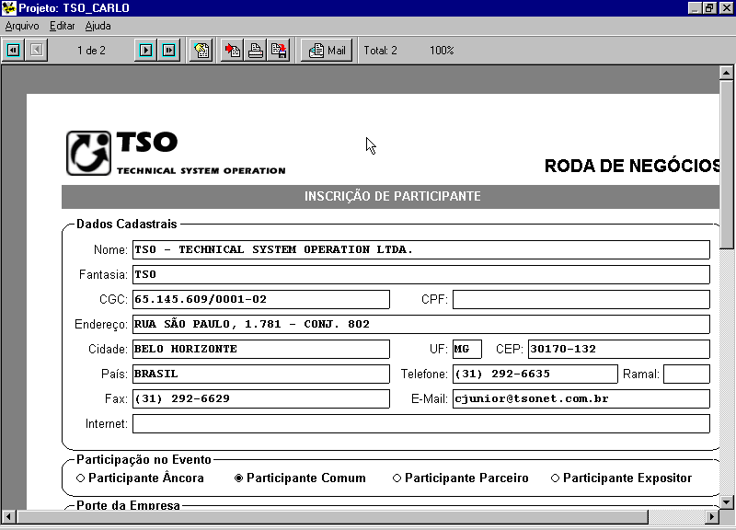Click the vertical scrollbar down arrow
This screenshot has height=530, width=736.
(727, 501)
